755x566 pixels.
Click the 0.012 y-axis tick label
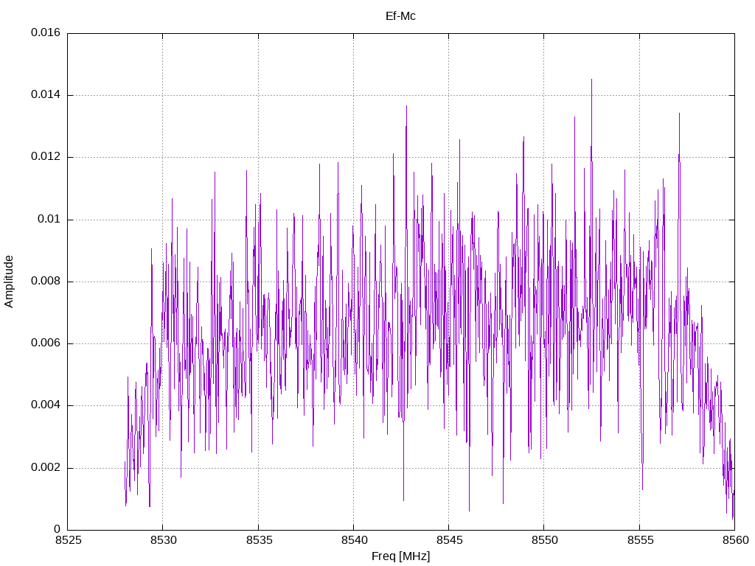[x=46, y=157]
